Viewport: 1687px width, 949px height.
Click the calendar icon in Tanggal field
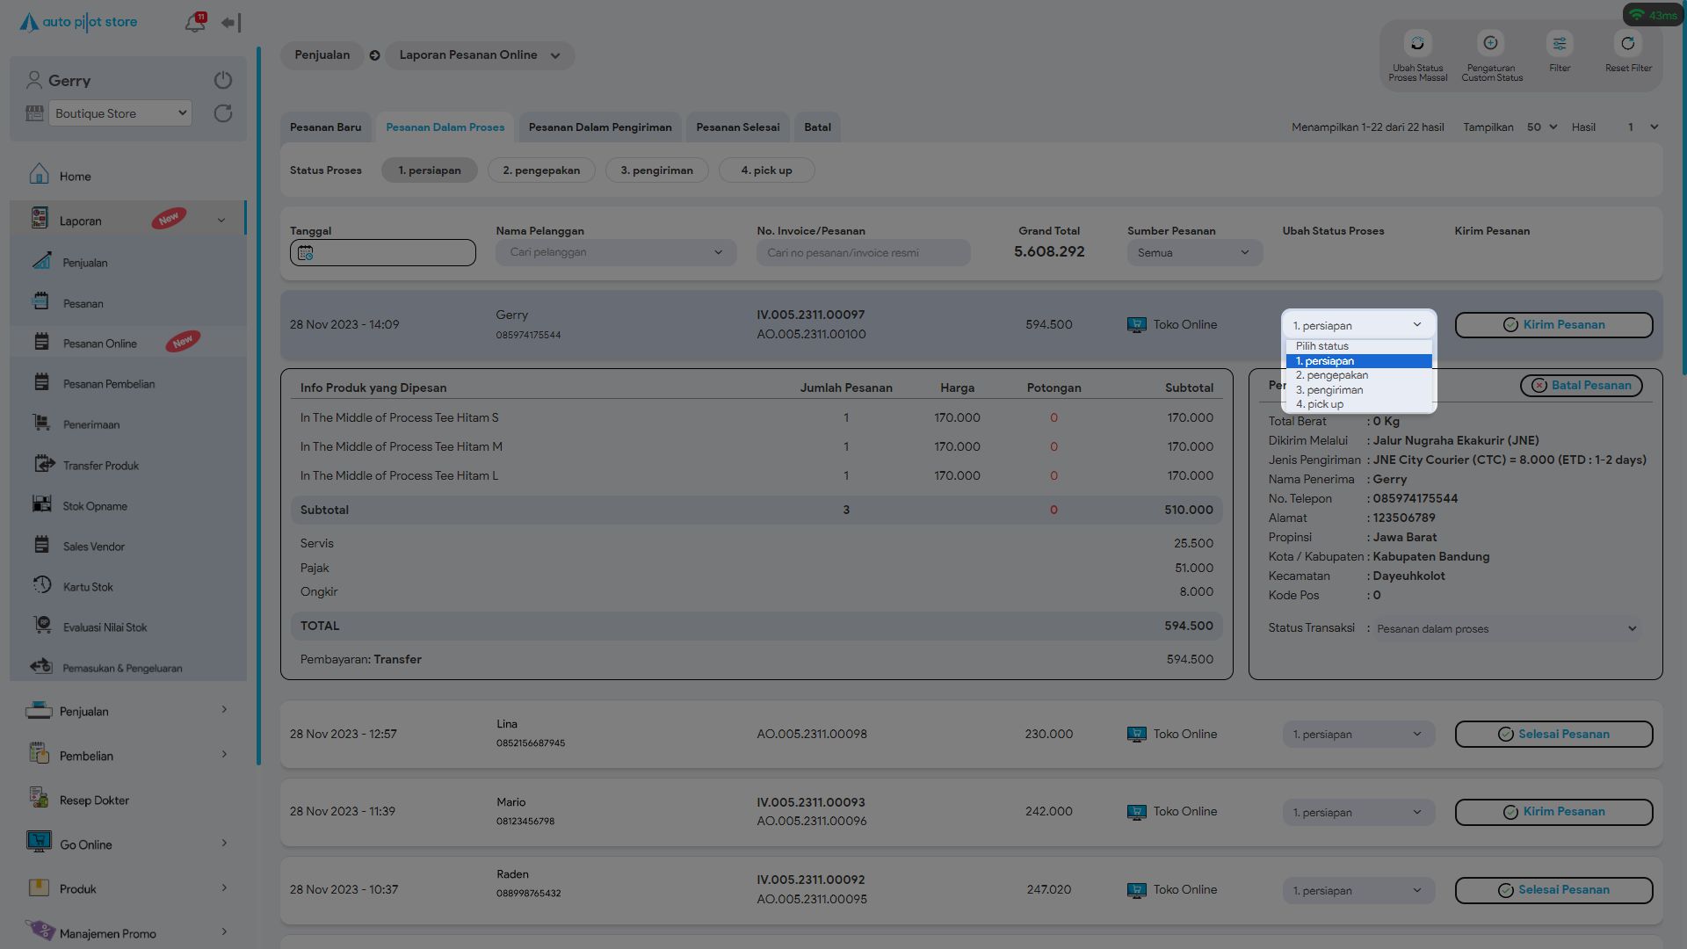click(x=305, y=253)
